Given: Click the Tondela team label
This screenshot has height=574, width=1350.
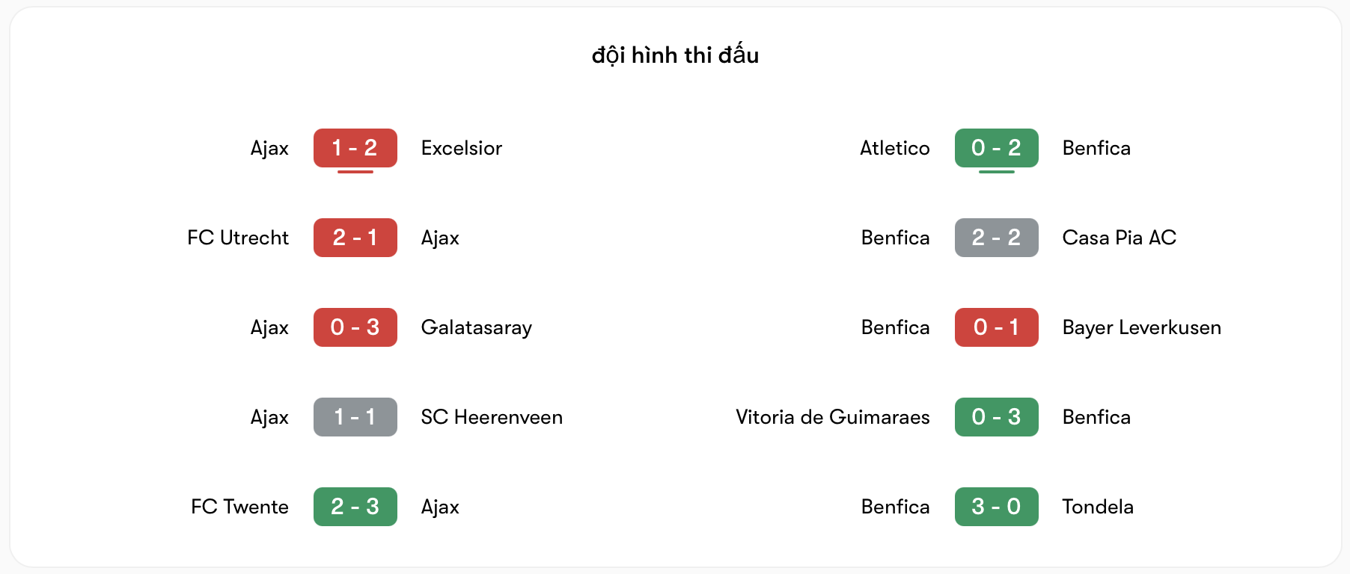Looking at the screenshot, I should pyautogui.click(x=1098, y=507).
